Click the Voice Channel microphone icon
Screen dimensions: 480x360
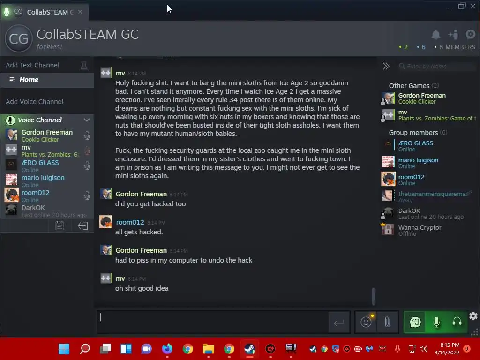click(10, 120)
